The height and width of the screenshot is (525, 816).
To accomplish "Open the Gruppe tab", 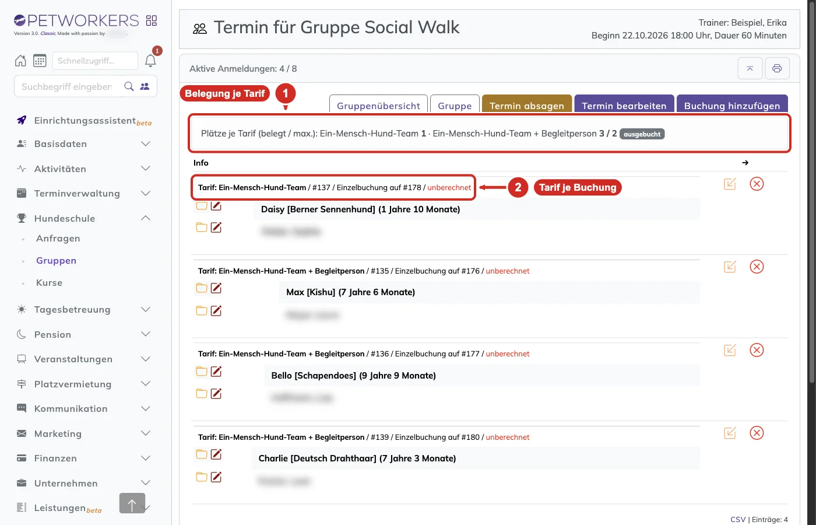I will click(455, 105).
